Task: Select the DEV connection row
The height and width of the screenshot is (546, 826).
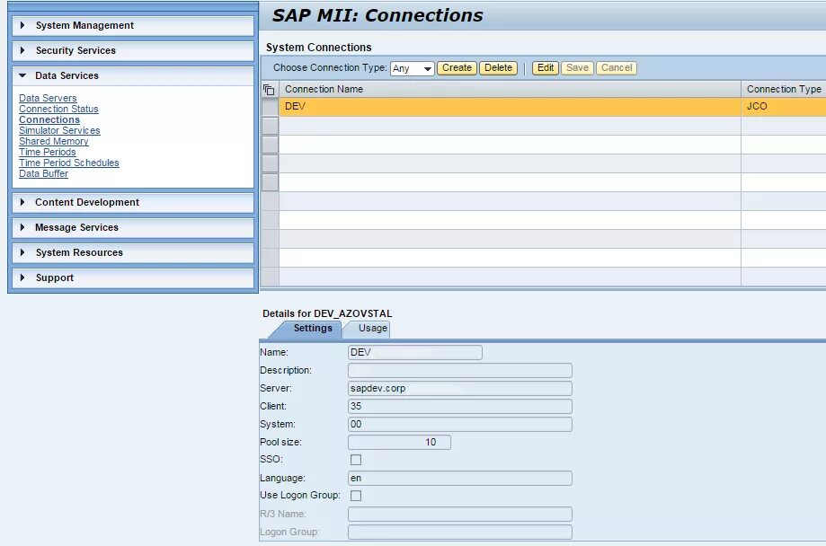Action: click(449, 106)
